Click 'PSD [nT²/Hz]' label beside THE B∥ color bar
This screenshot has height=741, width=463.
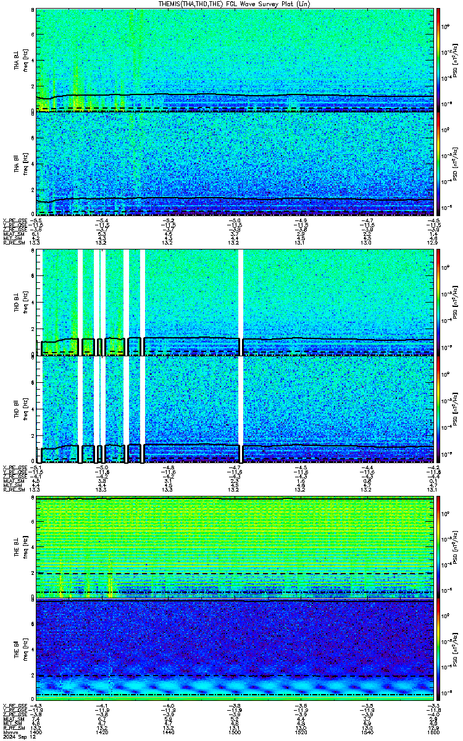(456, 648)
